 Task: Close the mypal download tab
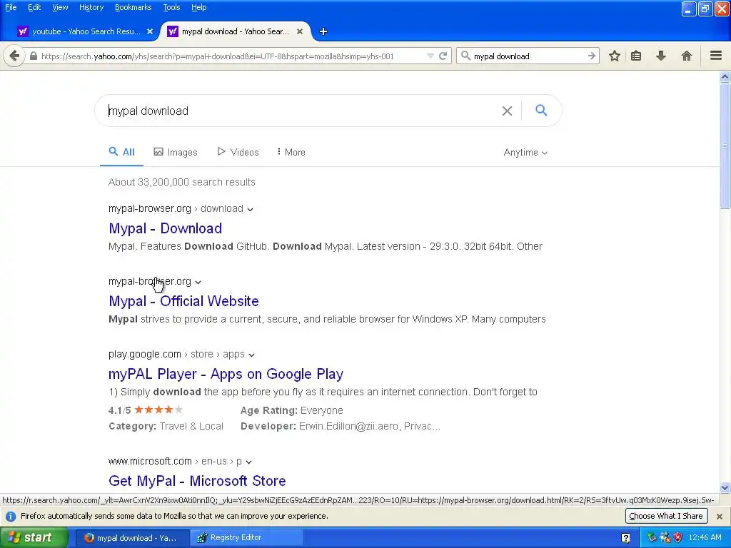coord(300,31)
